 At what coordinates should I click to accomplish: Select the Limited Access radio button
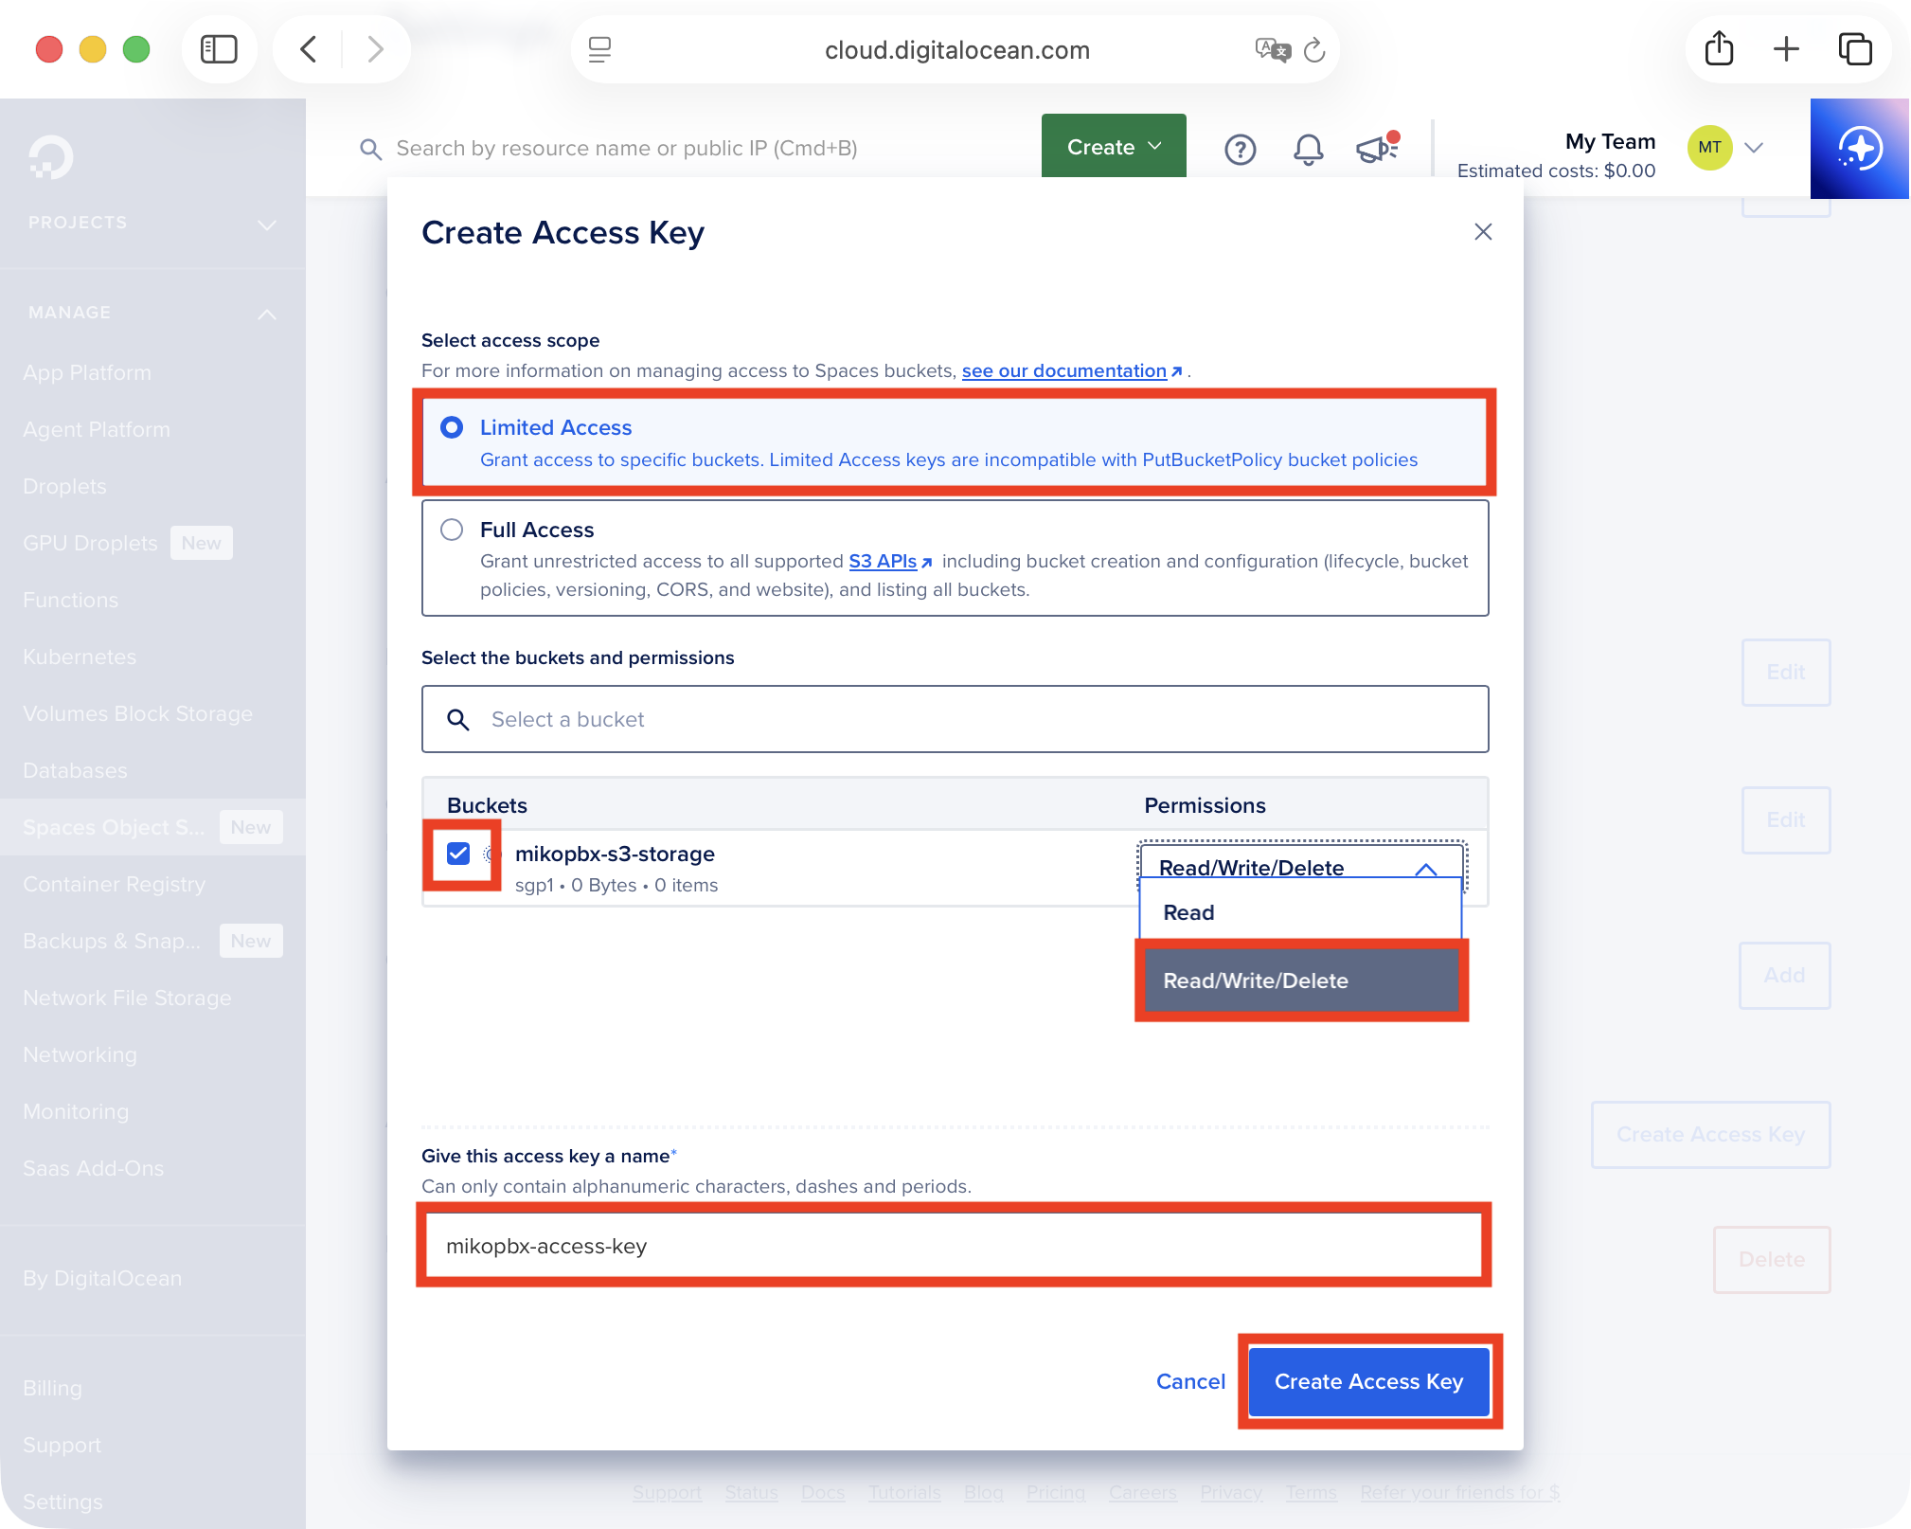[452, 427]
